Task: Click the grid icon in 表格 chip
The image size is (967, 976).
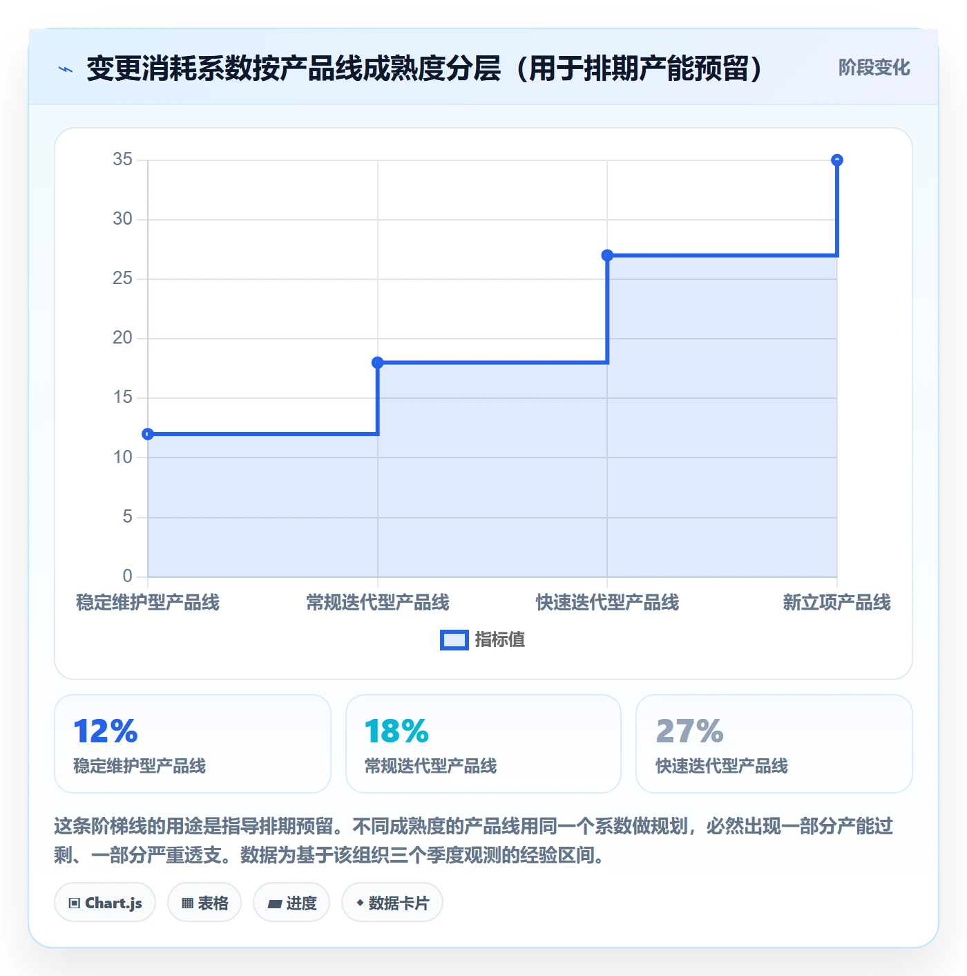Action: (x=187, y=903)
